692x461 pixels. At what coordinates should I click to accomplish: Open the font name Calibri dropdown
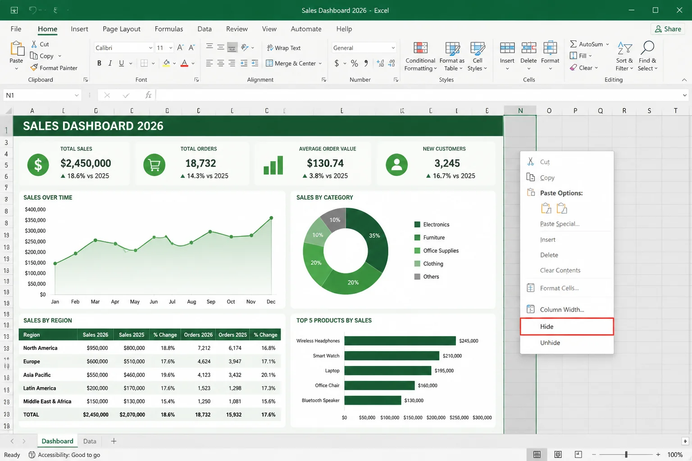[150, 48]
